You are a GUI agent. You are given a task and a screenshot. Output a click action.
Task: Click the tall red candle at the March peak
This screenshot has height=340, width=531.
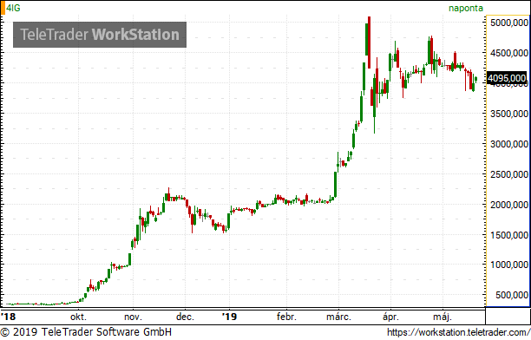[x=369, y=42]
